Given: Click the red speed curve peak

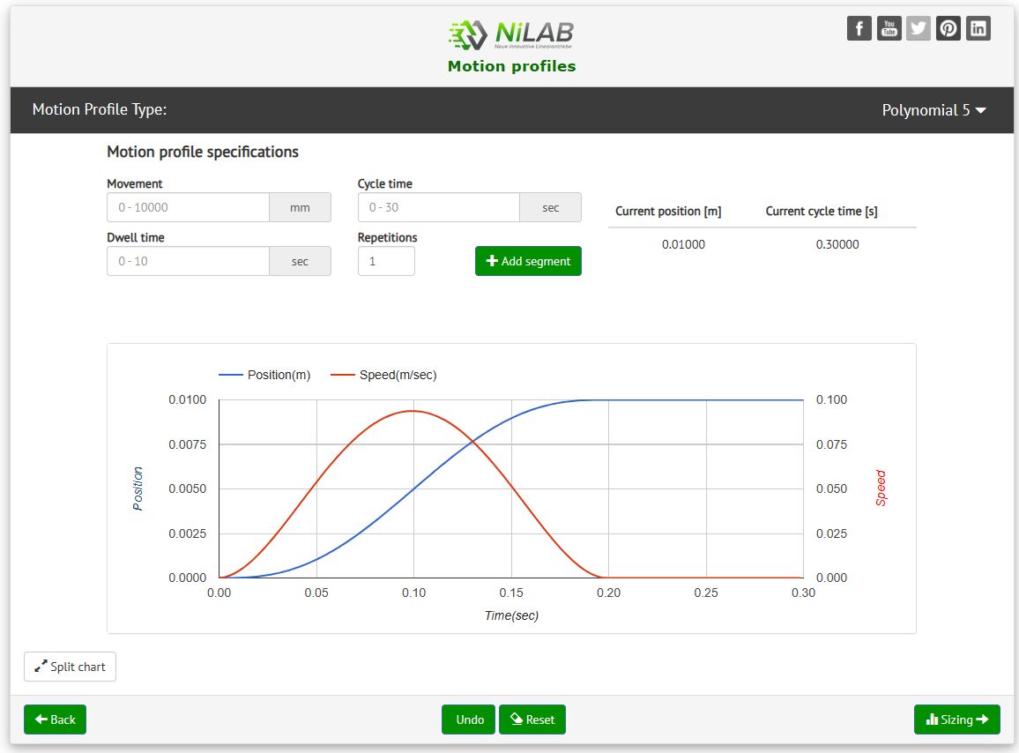Looking at the screenshot, I should (411, 411).
